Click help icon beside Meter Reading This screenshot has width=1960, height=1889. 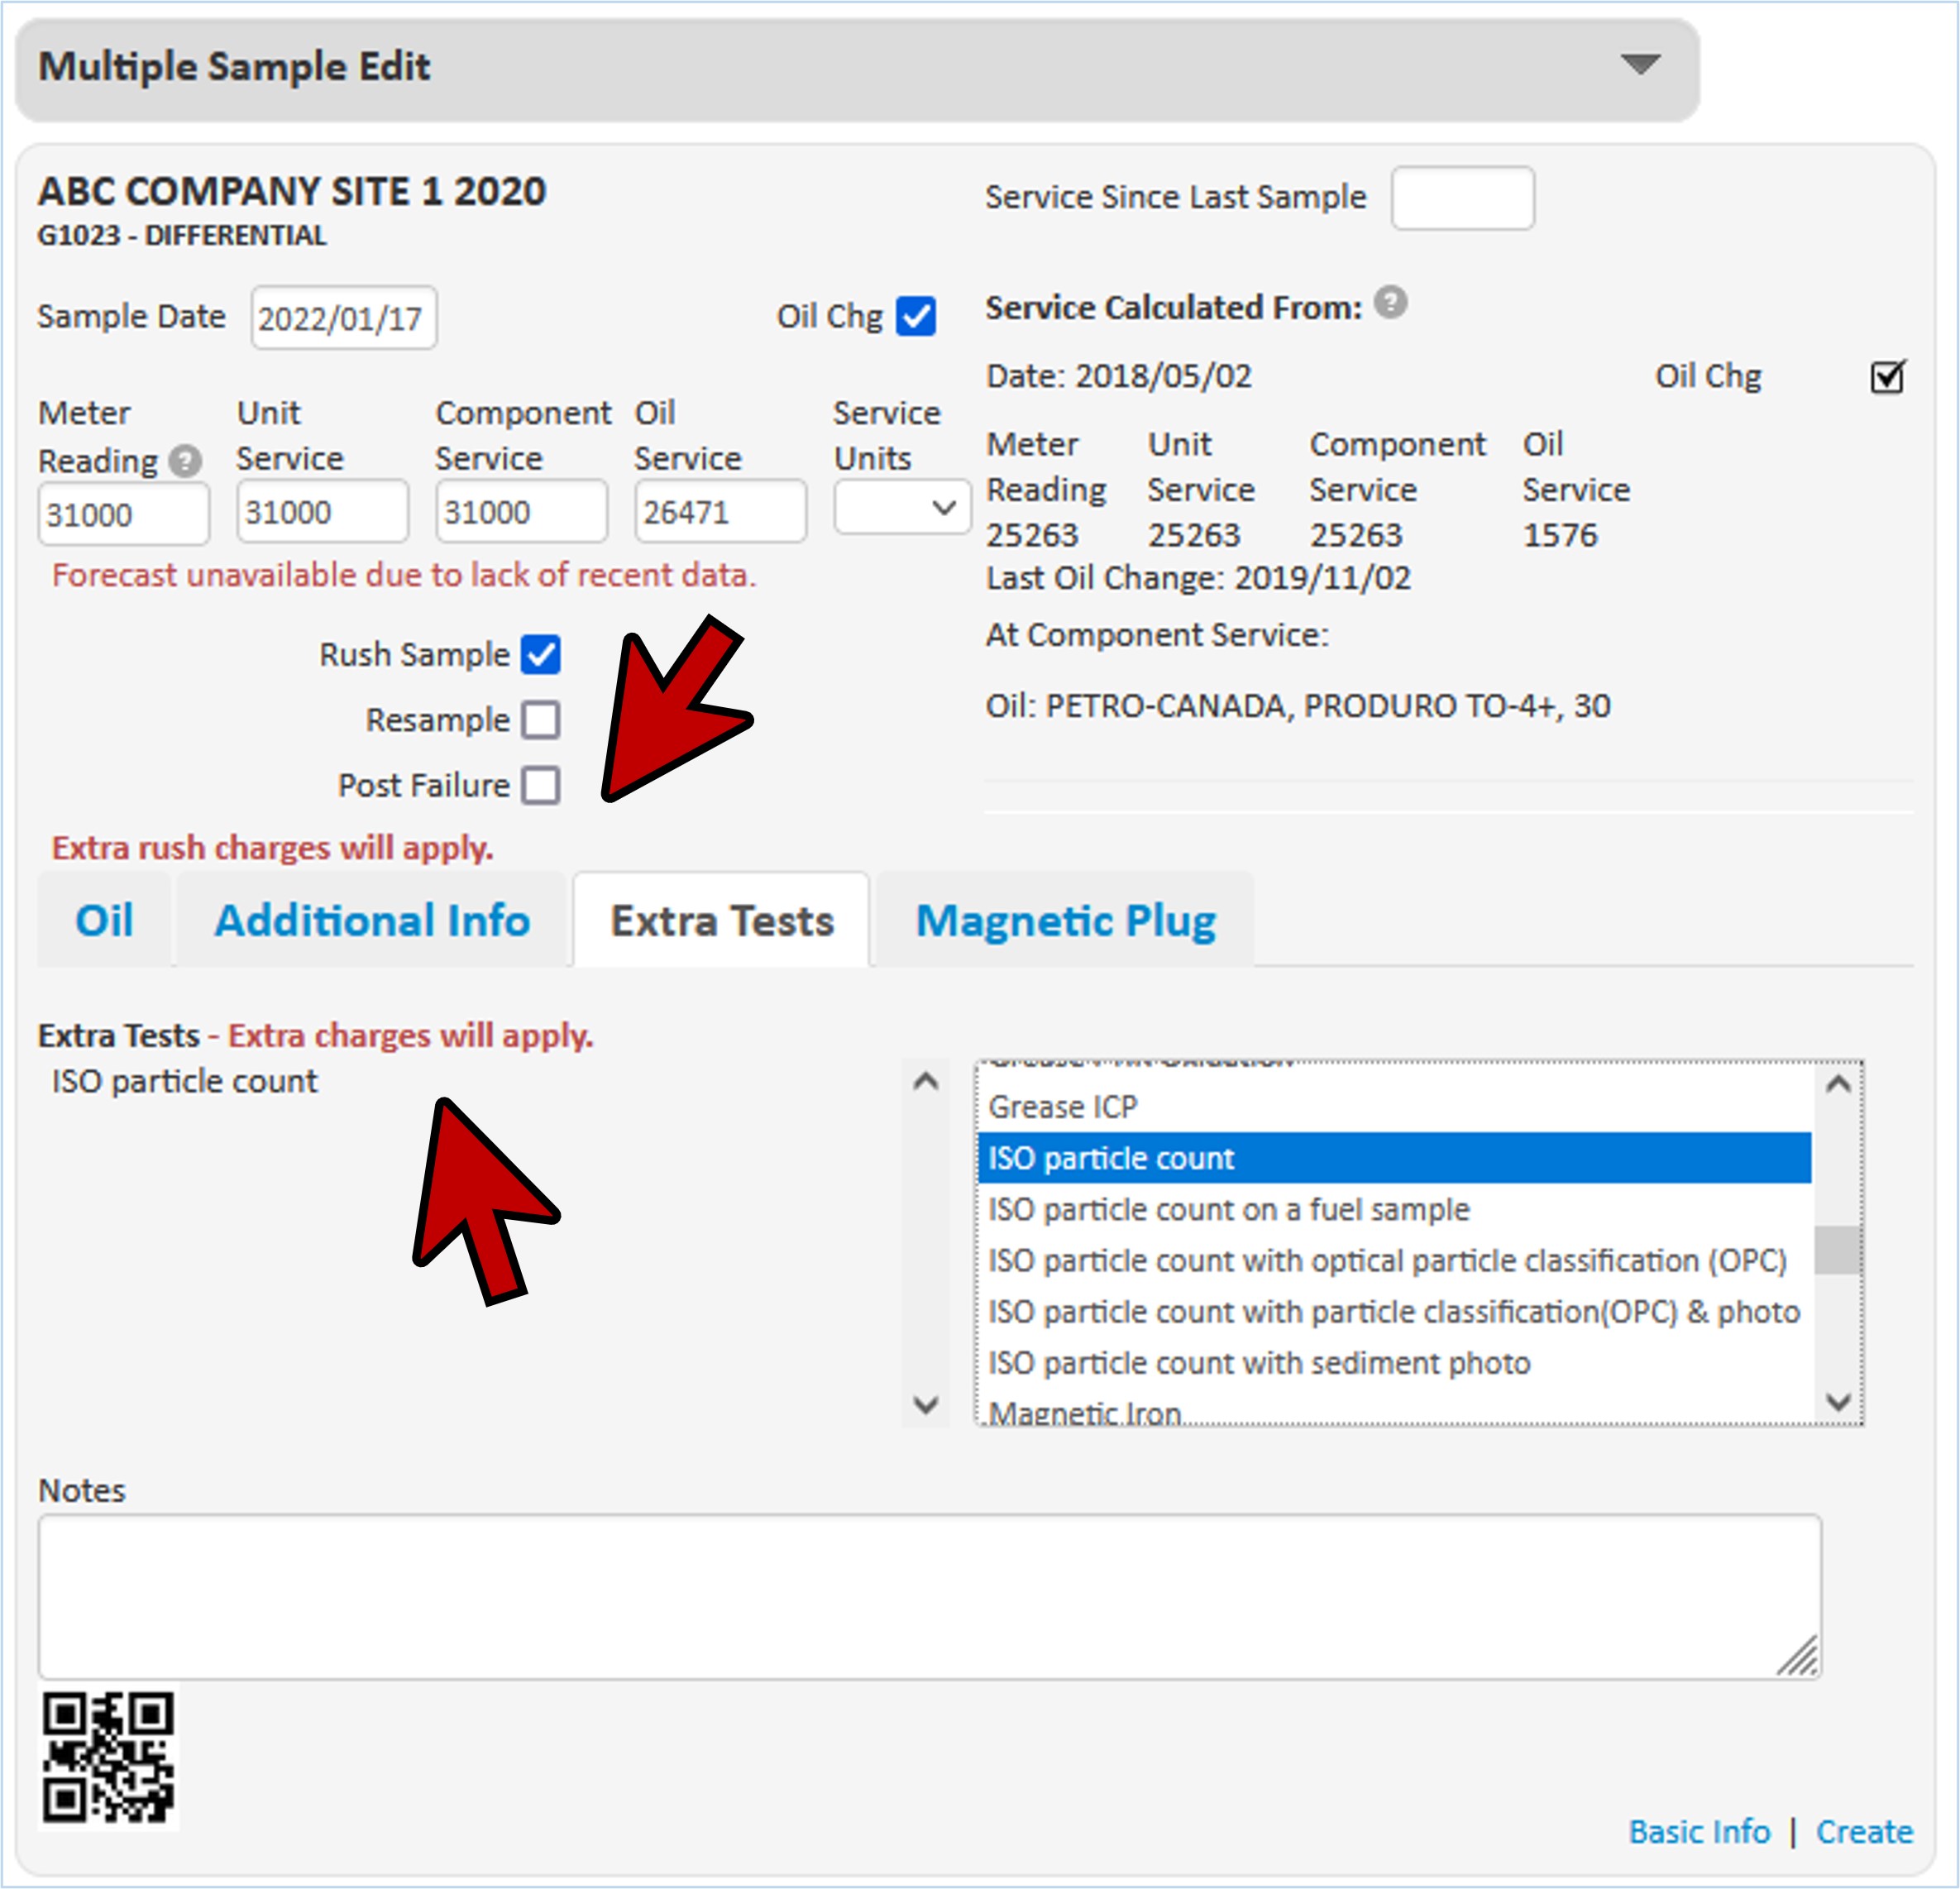click(185, 461)
